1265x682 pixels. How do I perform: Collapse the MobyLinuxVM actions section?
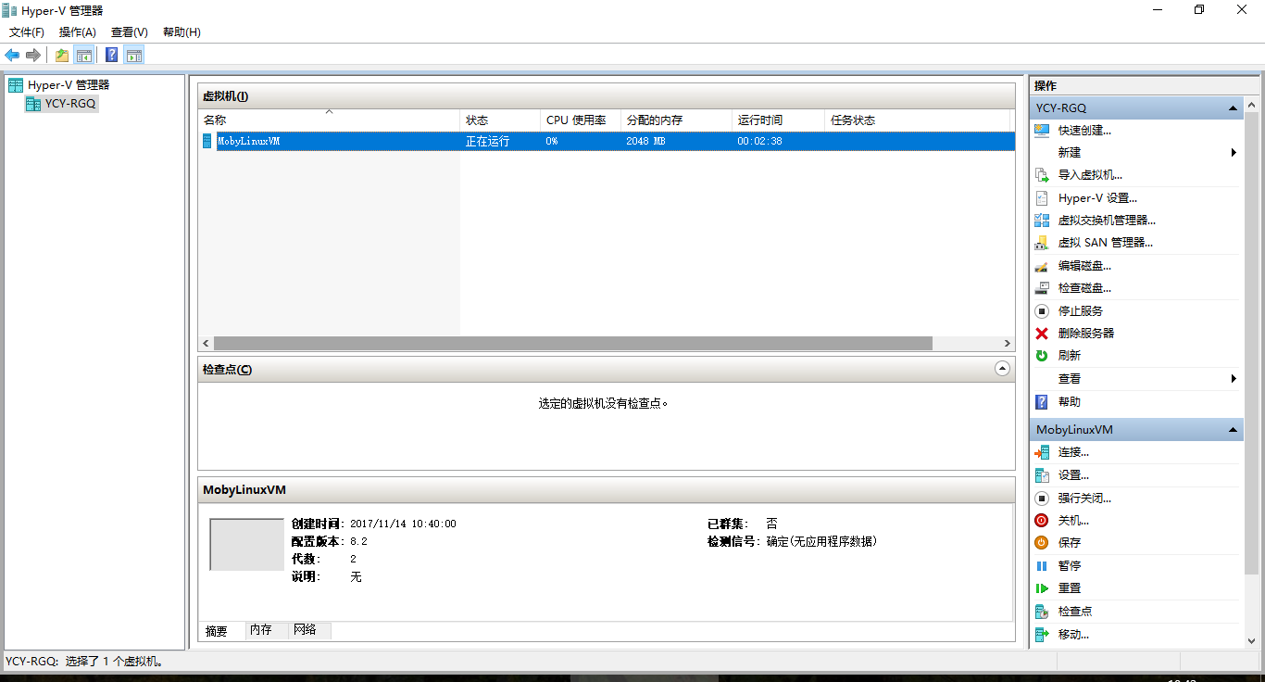tap(1233, 430)
